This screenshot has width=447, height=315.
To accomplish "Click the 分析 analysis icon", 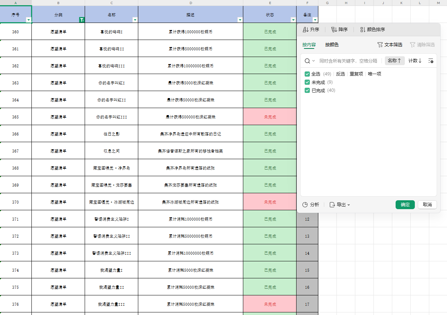I will [305, 205].
